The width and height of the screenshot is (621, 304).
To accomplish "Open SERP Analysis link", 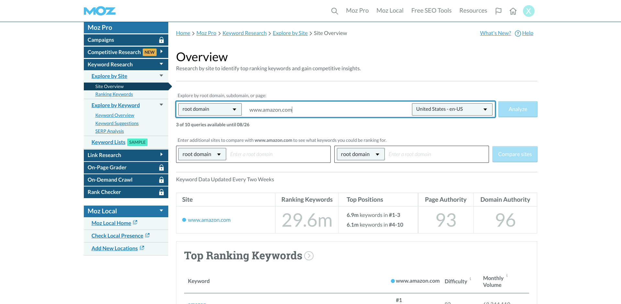I will click(109, 131).
